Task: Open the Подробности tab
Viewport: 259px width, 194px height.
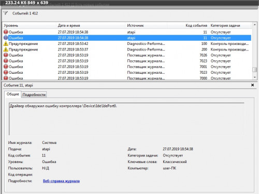Action: (x=34, y=94)
